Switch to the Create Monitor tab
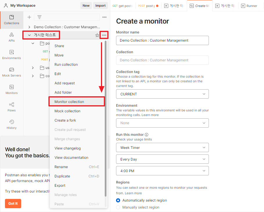 [200, 6]
